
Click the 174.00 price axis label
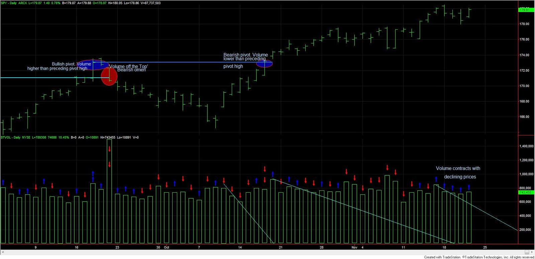coord(524,55)
